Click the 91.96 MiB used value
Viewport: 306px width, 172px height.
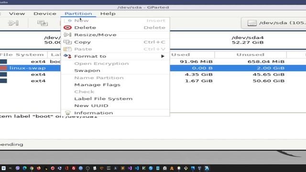coord(196,62)
